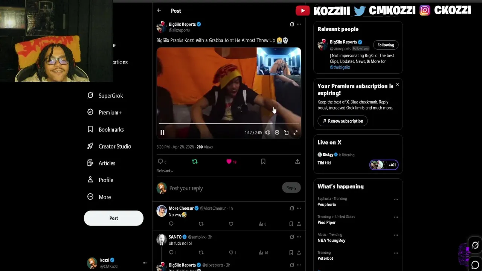Screen dimensions: 482x271
Task: Mute the video volume icon
Action: [x=268, y=132]
